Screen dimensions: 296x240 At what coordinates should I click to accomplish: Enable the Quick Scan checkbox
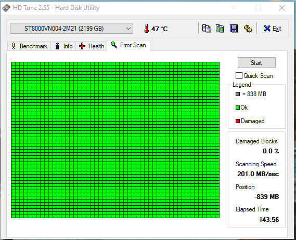tap(239, 76)
